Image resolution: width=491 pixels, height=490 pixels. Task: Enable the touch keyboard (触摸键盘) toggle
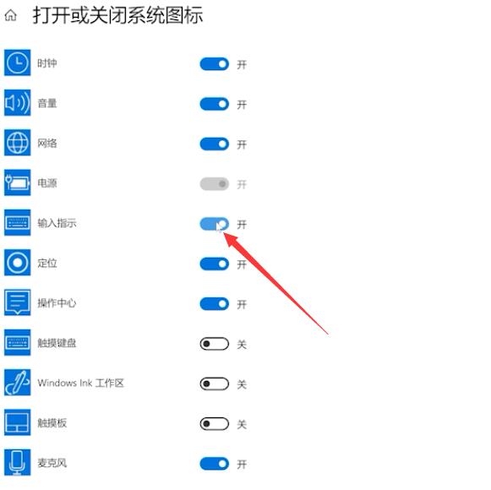(x=214, y=344)
